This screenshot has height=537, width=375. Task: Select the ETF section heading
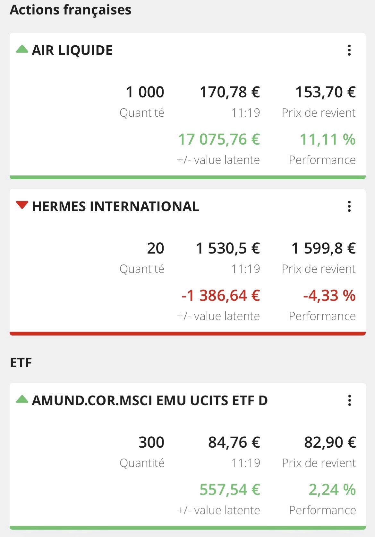21,363
